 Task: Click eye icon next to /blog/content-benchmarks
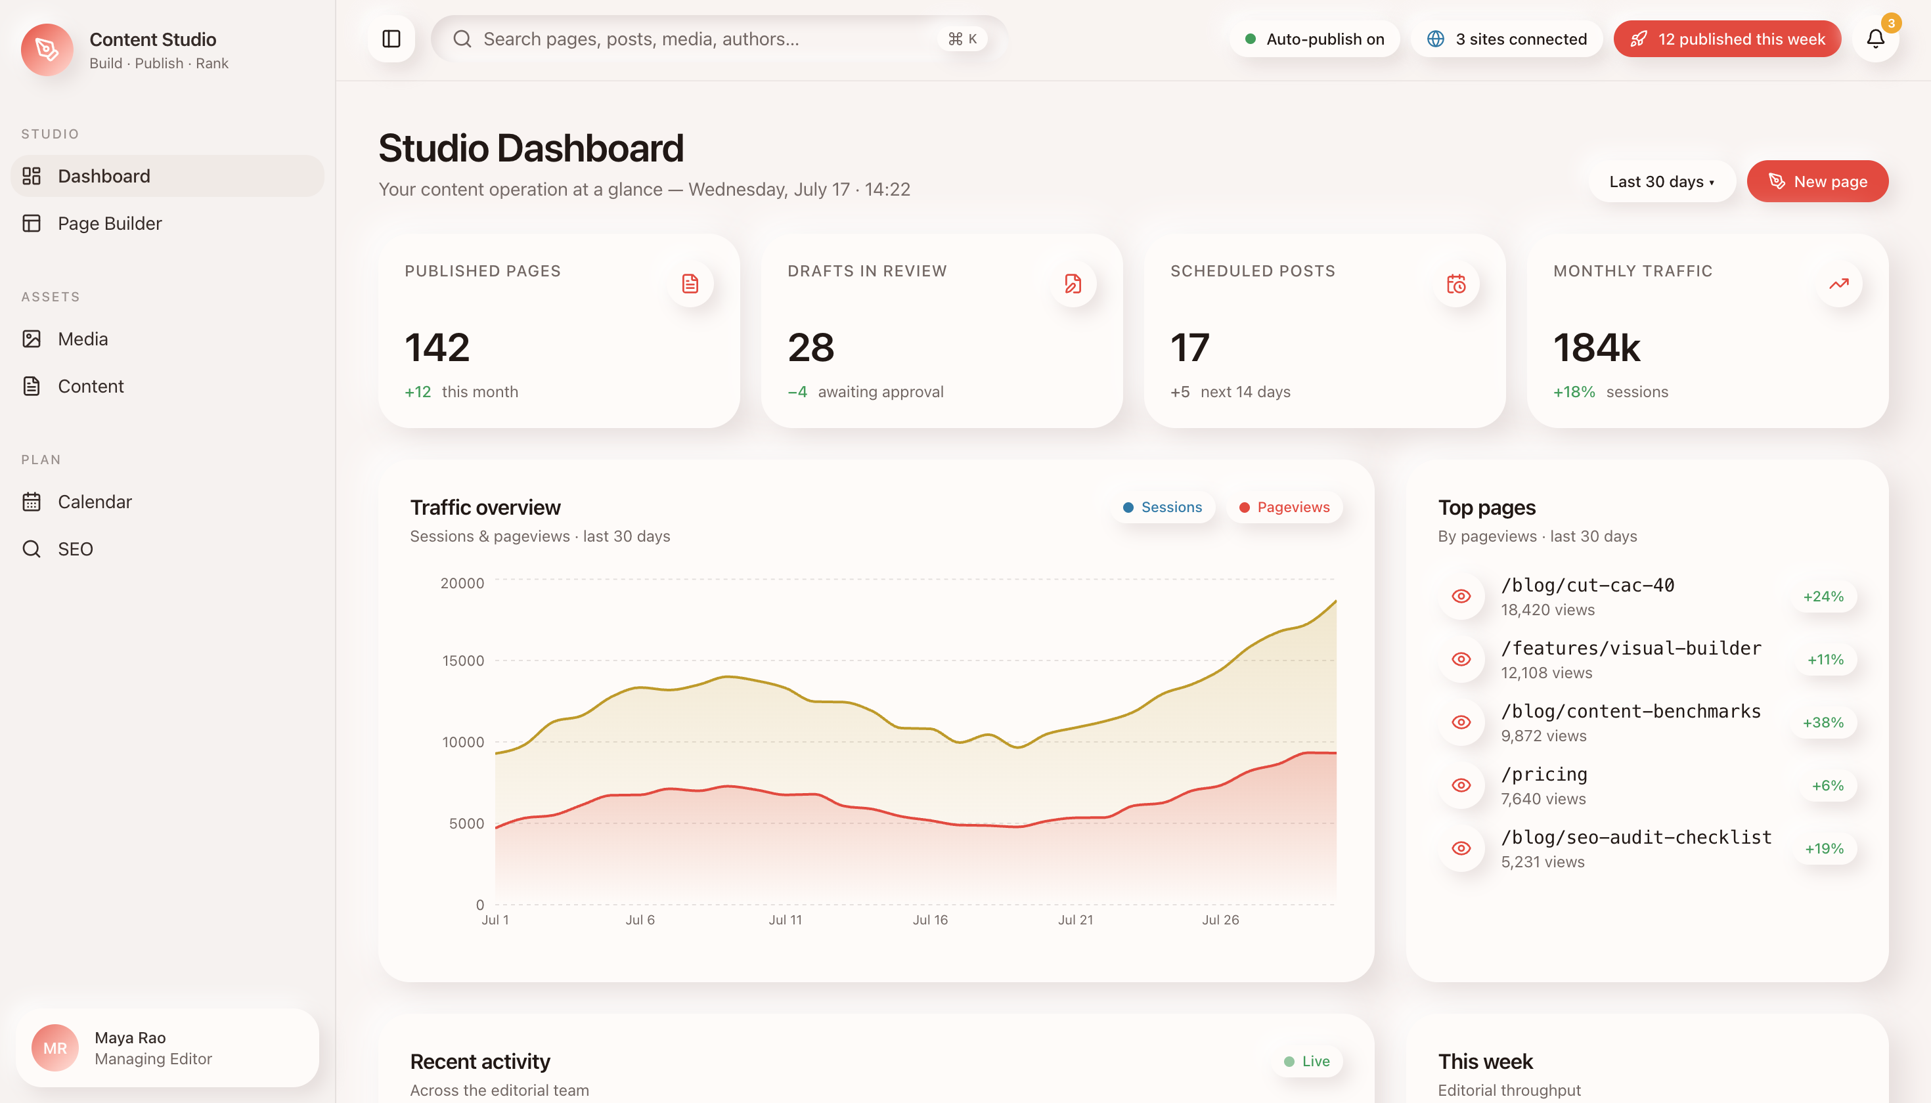tap(1461, 722)
